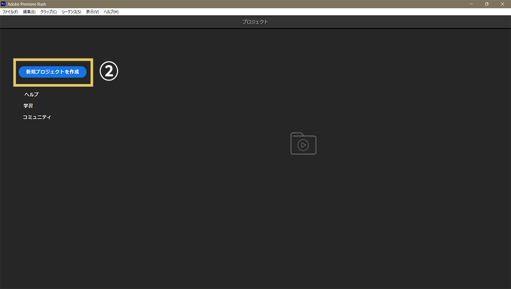
Task: Click the play circle inside the folder graphic
Action: 303,145
